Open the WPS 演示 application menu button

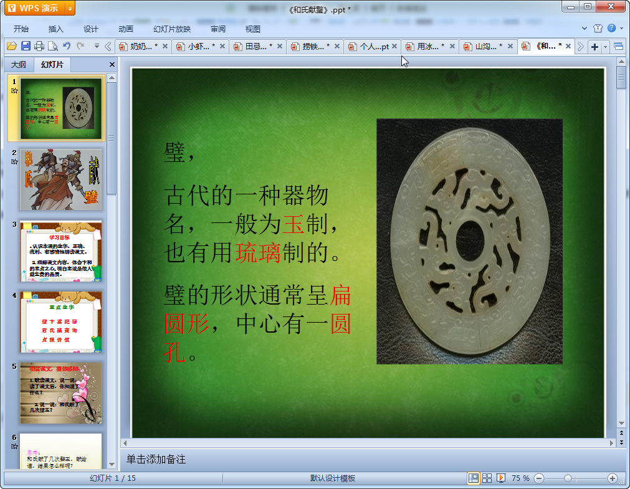coord(35,8)
